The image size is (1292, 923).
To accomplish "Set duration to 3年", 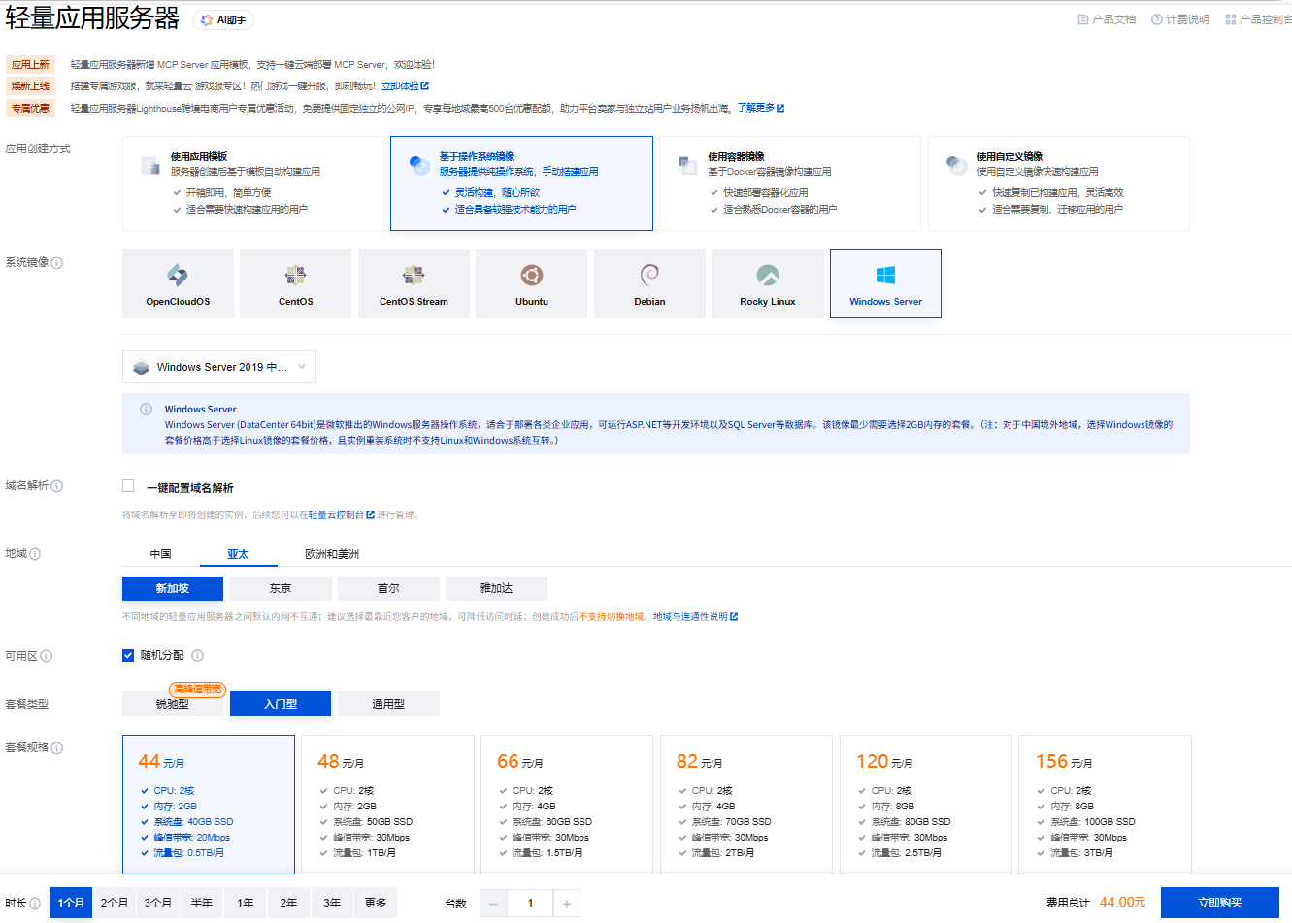I will pos(332,903).
